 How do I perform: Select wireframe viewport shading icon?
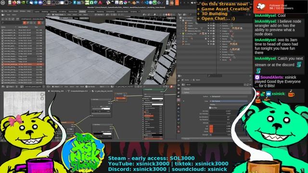coord(164,15)
